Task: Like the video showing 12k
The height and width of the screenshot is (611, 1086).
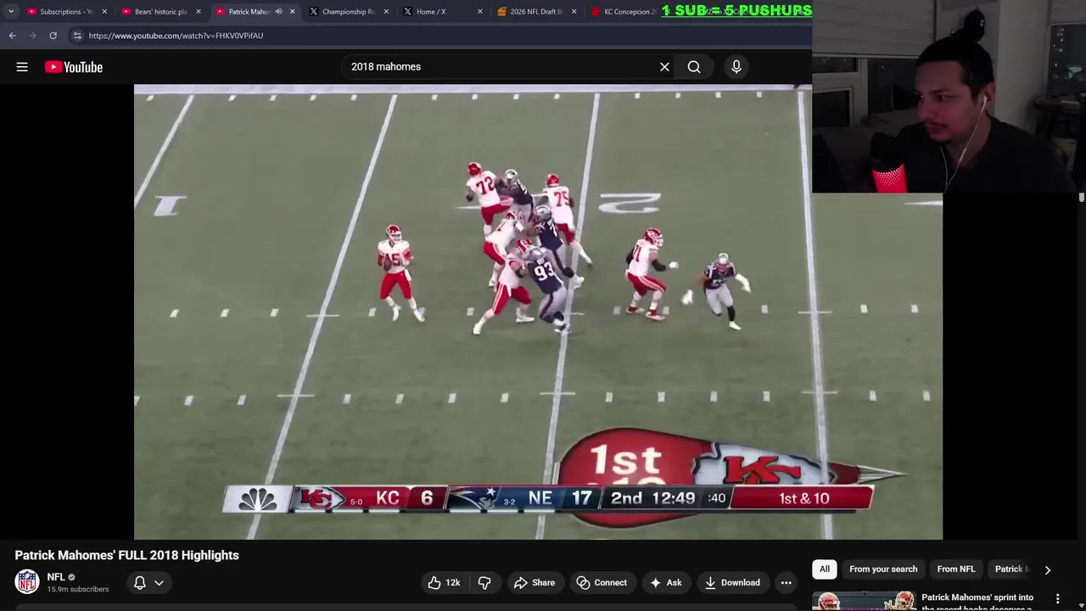Action: pos(444,582)
